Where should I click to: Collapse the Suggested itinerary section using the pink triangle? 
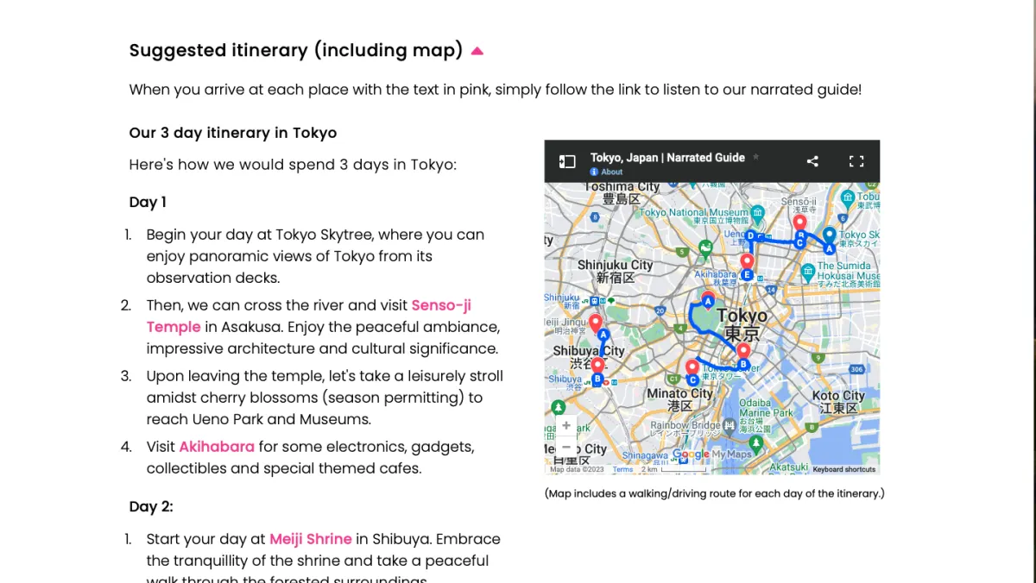pyautogui.click(x=477, y=51)
